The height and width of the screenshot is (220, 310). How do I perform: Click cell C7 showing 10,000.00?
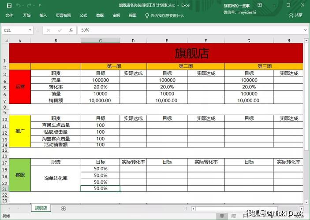click(100, 100)
